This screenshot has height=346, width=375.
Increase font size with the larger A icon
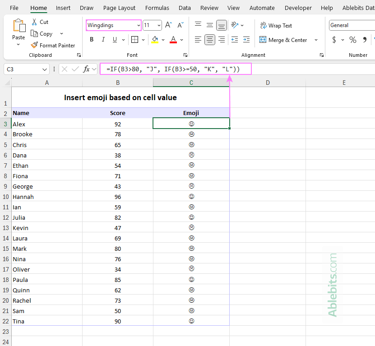168,25
